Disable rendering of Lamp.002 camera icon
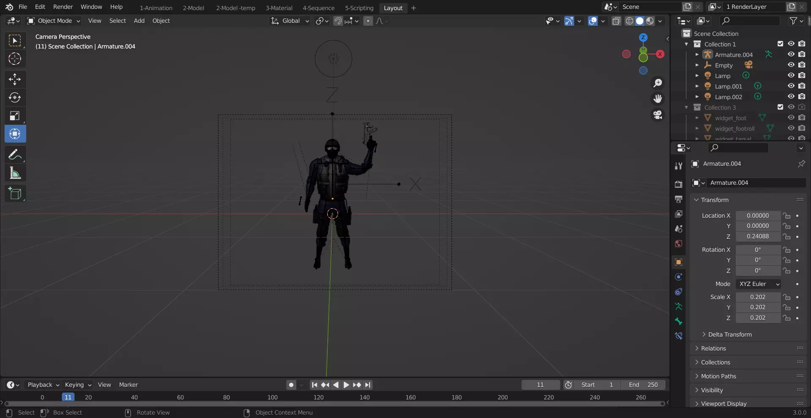 [802, 97]
